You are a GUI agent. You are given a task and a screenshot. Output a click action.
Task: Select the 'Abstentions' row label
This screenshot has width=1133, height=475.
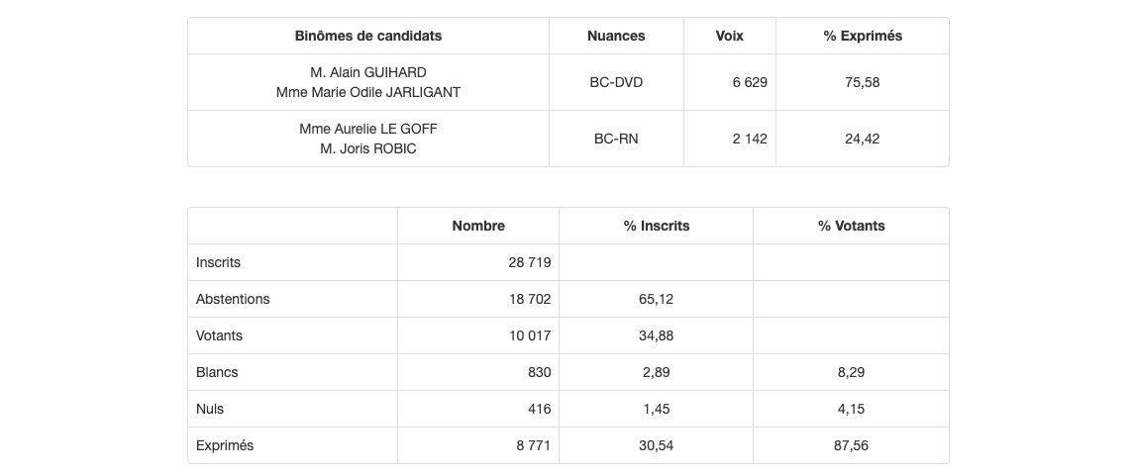(233, 299)
